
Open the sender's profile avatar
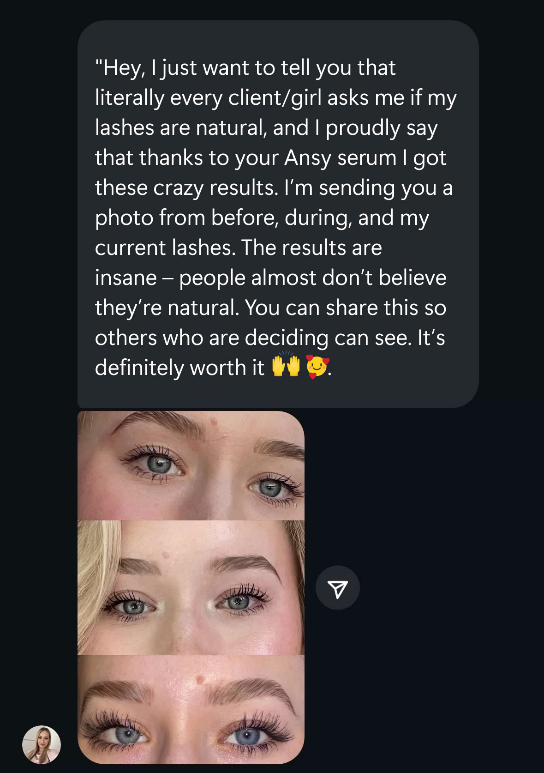pos(42,744)
